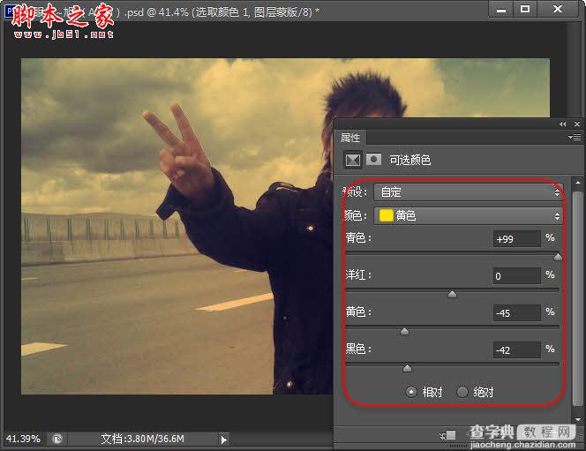This screenshot has height=451, width=586.
Task: Select the 绝对 absolute radio button
Action: [462, 392]
